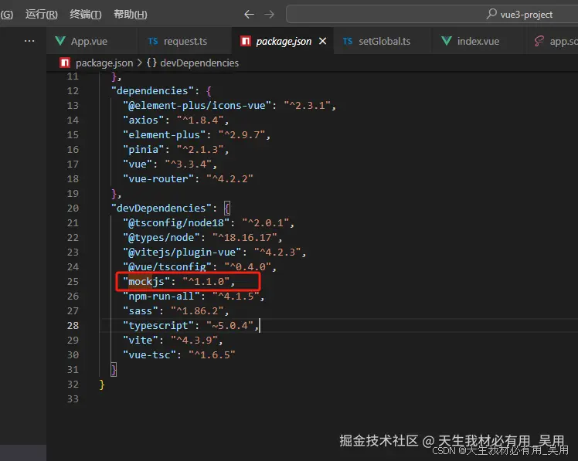
Task: Click the breadcrumb chevron separator
Action: point(139,63)
